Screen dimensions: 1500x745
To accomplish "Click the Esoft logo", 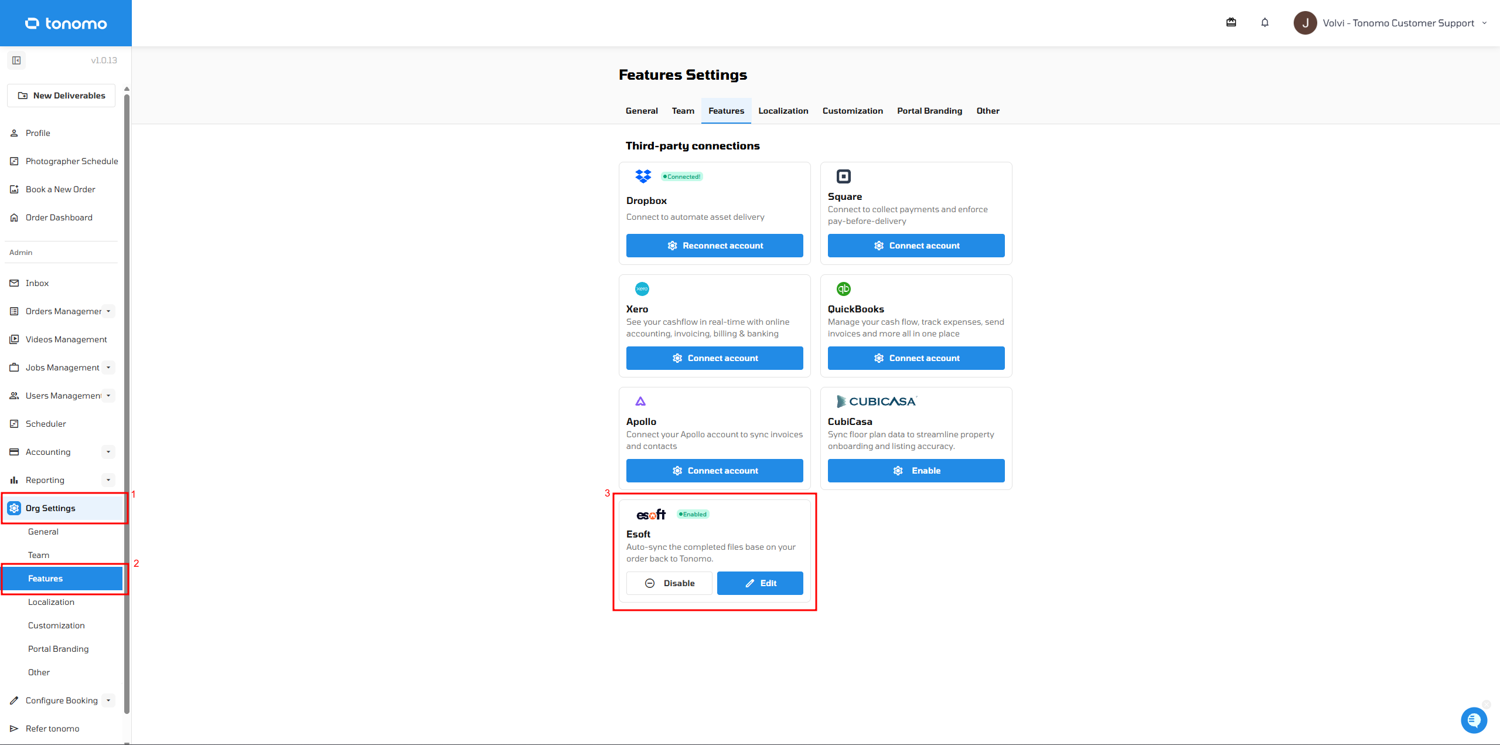I will point(651,514).
